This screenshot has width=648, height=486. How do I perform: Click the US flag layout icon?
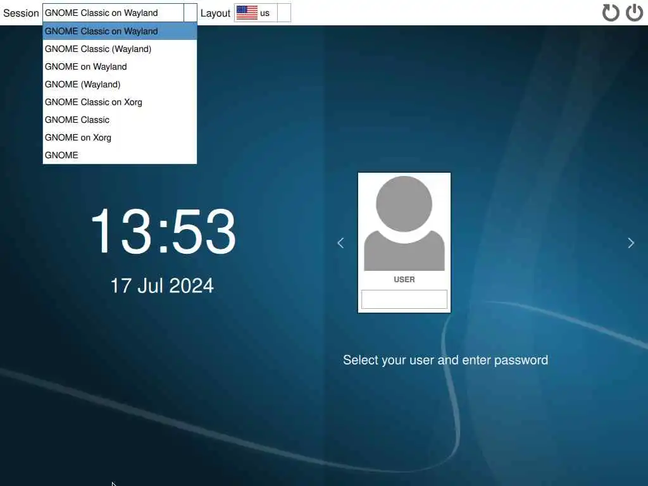point(247,13)
